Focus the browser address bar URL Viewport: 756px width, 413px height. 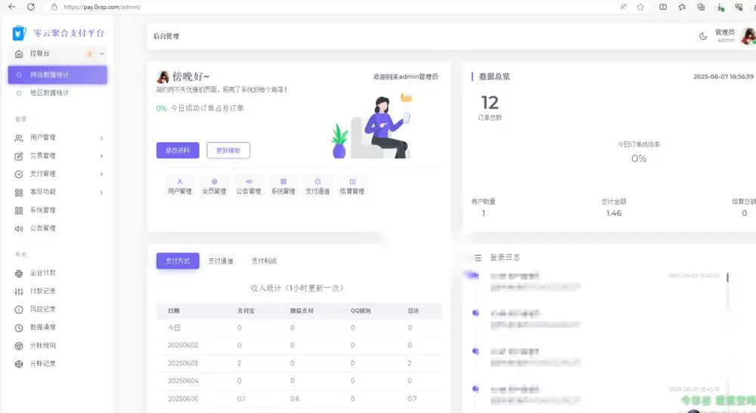(102, 7)
